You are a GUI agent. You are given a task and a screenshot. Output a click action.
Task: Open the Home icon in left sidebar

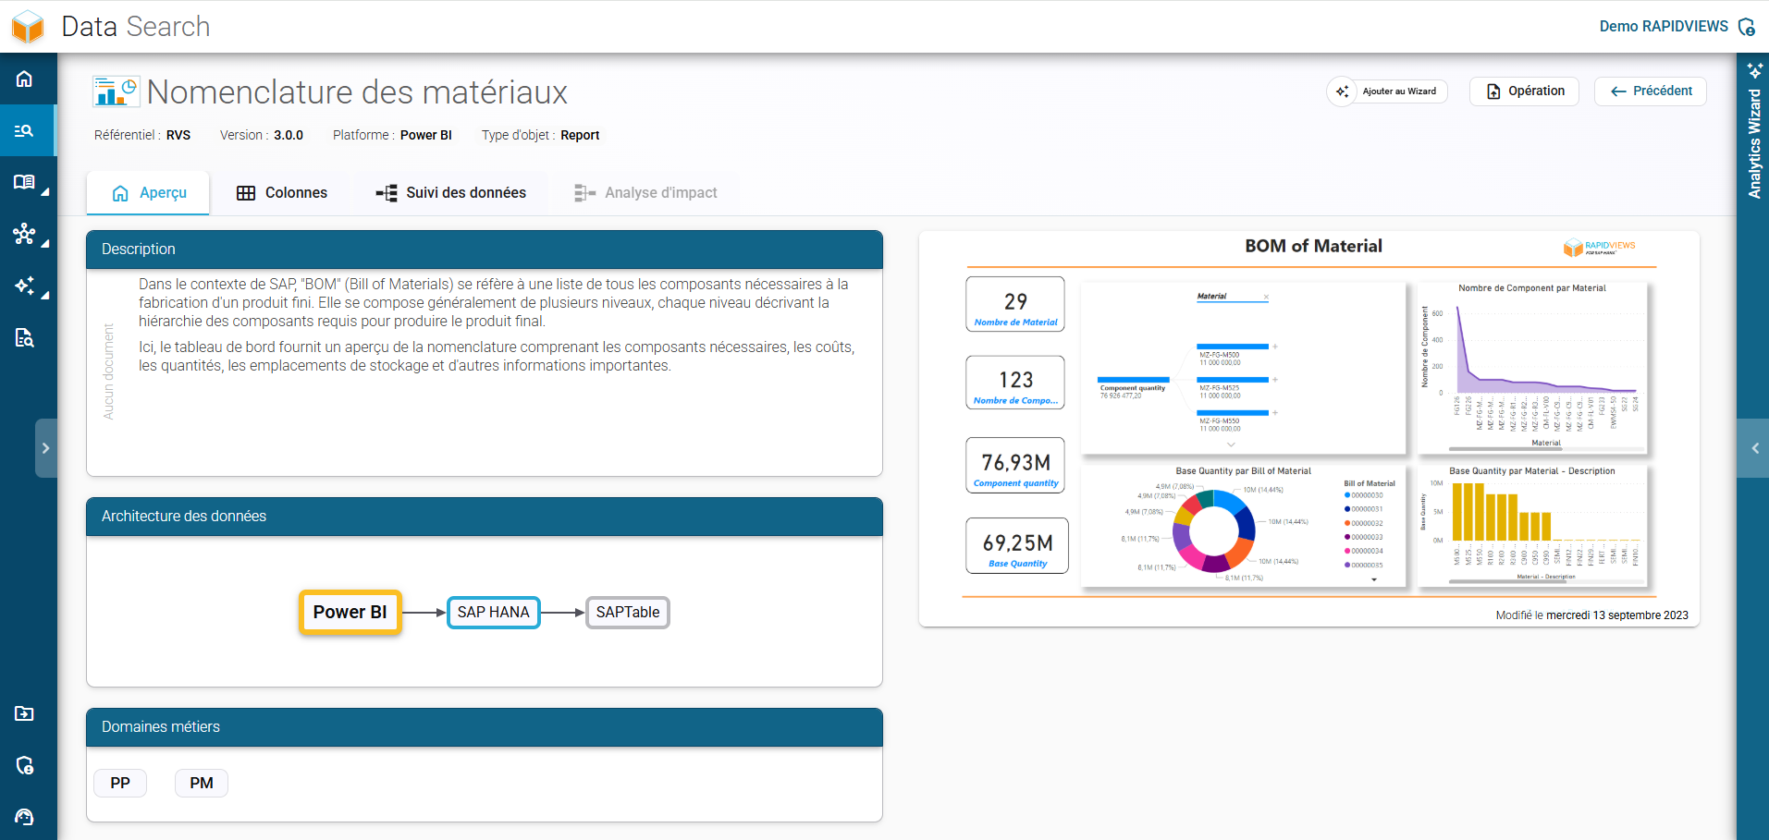click(25, 79)
